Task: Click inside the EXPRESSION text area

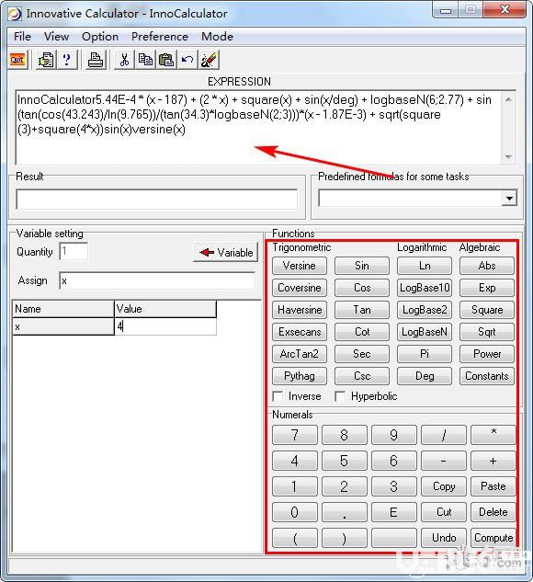Action: [258, 127]
